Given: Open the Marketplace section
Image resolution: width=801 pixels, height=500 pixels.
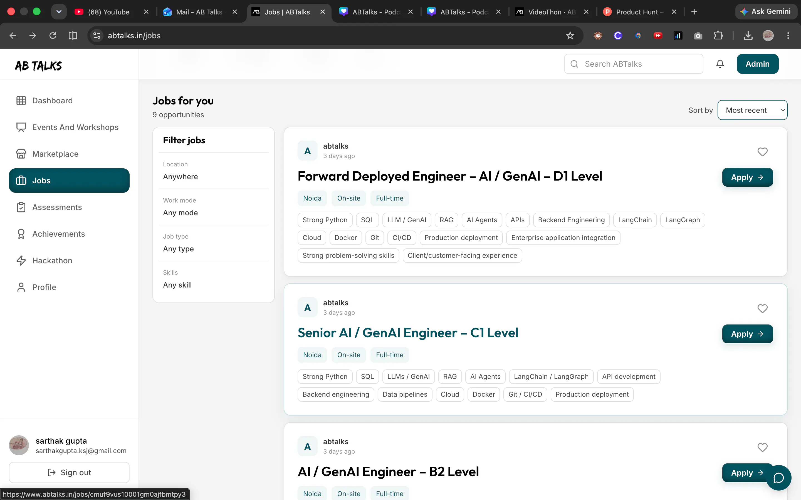Looking at the screenshot, I should point(69,154).
